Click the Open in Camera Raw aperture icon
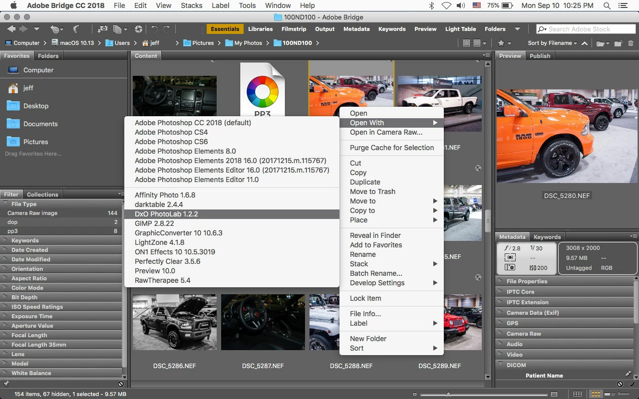Viewport: 639px width, 399px height. (x=138, y=29)
